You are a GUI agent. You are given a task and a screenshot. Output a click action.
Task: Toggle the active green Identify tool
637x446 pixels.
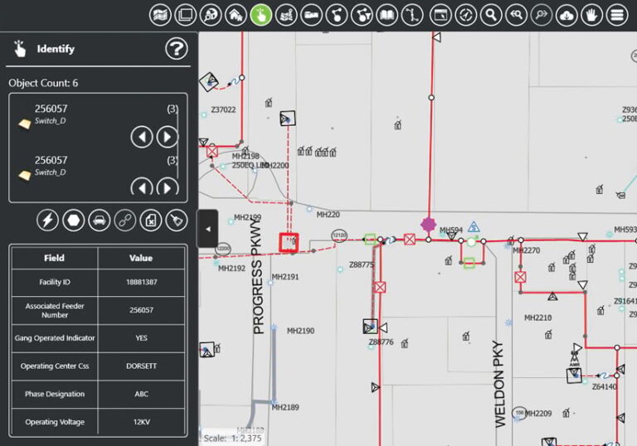[260, 15]
